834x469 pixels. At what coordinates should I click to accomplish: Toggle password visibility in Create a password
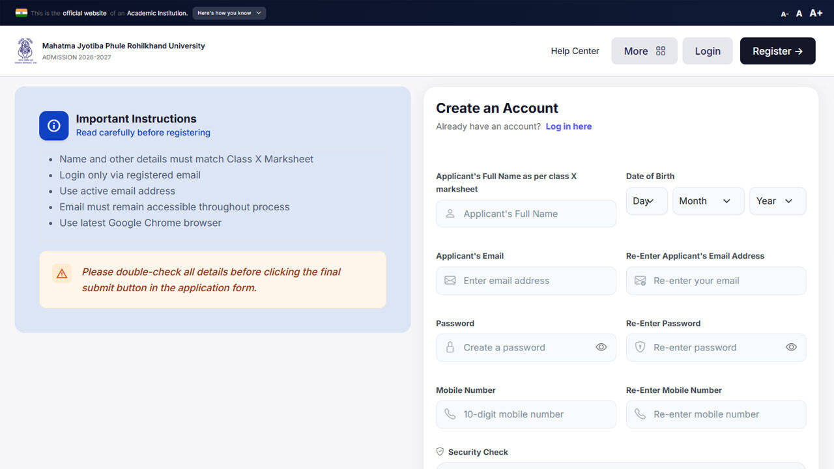601,347
